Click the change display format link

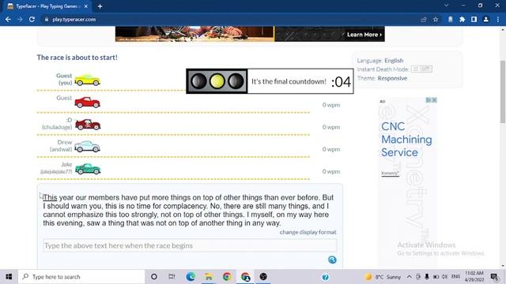[308, 232]
